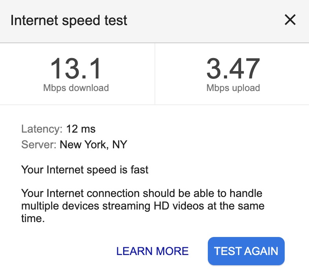Select the 13.1 download speed value
309x277 pixels.
point(76,69)
